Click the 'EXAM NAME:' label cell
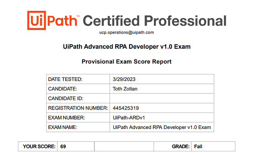This screenshot has height=155, width=253. tap(78, 127)
